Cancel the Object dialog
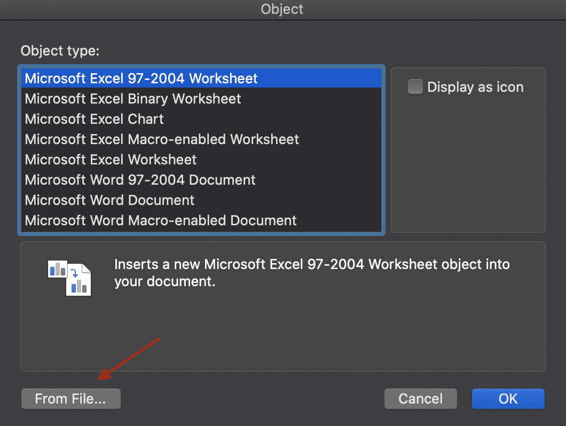The width and height of the screenshot is (566, 426). (421, 399)
